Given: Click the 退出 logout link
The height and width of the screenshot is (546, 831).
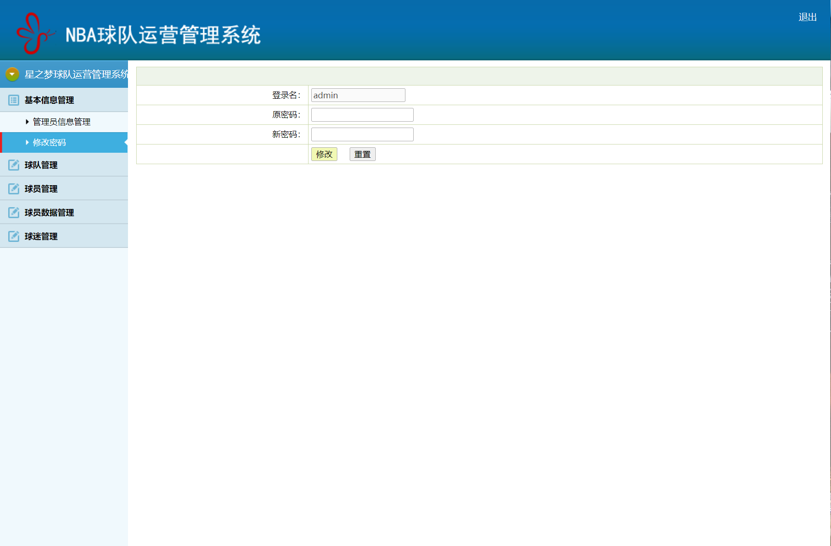Looking at the screenshot, I should click(x=807, y=16).
